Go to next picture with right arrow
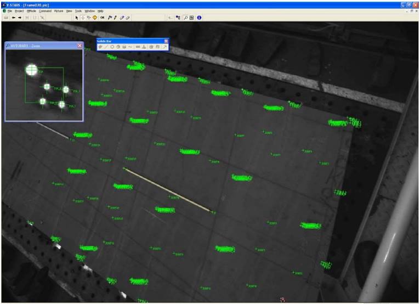This screenshot has height=304, width=420. 20,18
